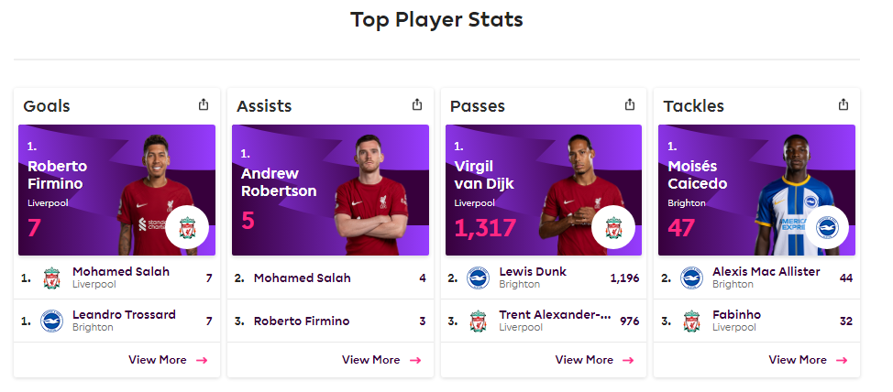Click Liverpool crest beside Fabinho
This screenshot has width=893, height=392.
(x=691, y=321)
